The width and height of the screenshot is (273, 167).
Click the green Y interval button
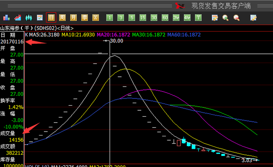(198, 17)
